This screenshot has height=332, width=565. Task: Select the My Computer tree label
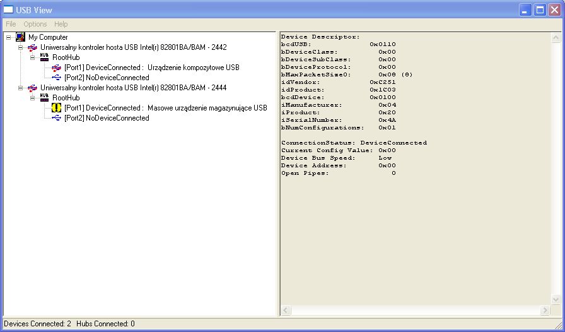[x=48, y=37]
